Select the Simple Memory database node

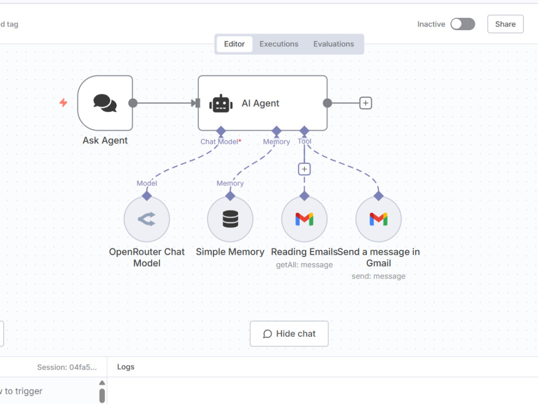click(230, 219)
